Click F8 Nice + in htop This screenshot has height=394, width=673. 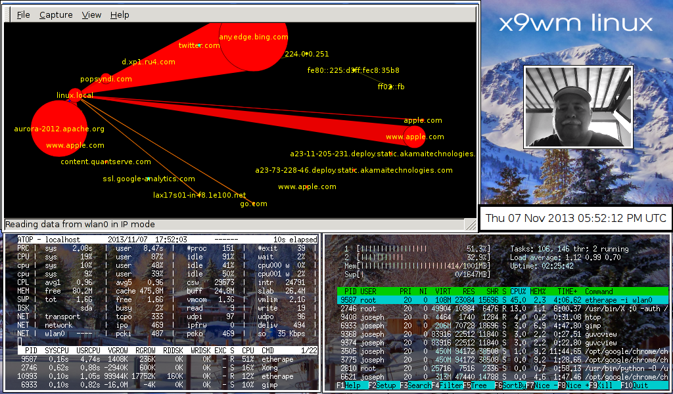(573, 385)
